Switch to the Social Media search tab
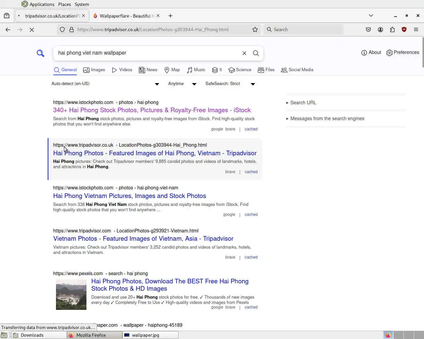424x339 pixels. 297,70
